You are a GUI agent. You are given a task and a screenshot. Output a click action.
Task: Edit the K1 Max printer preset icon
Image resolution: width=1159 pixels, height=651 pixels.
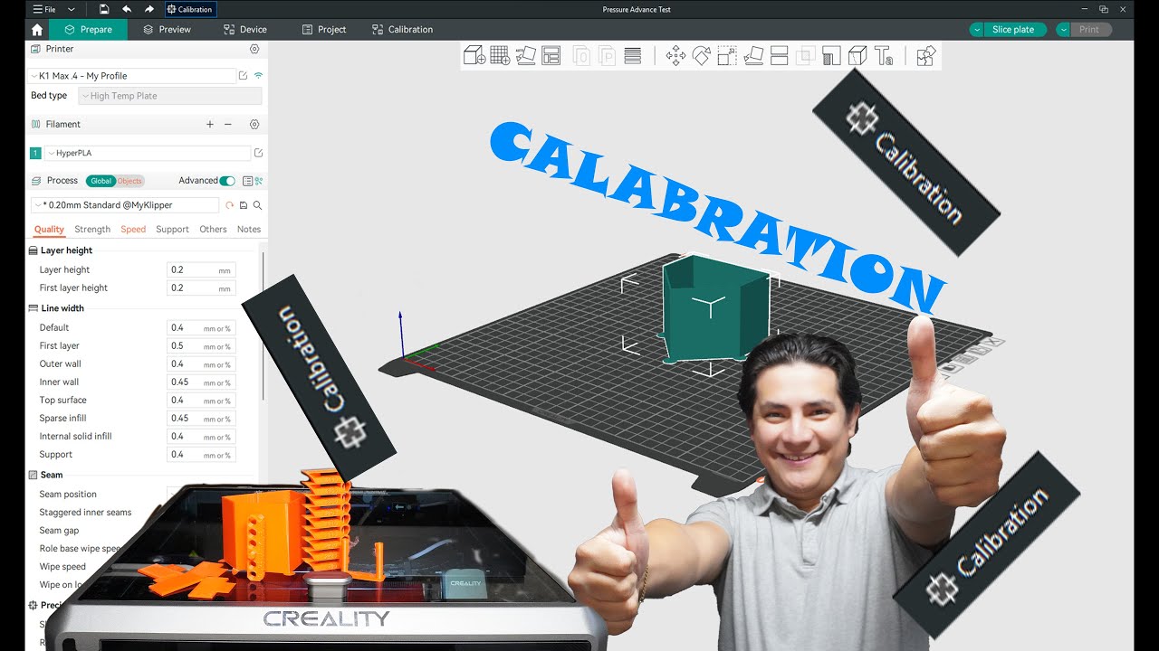tap(243, 76)
